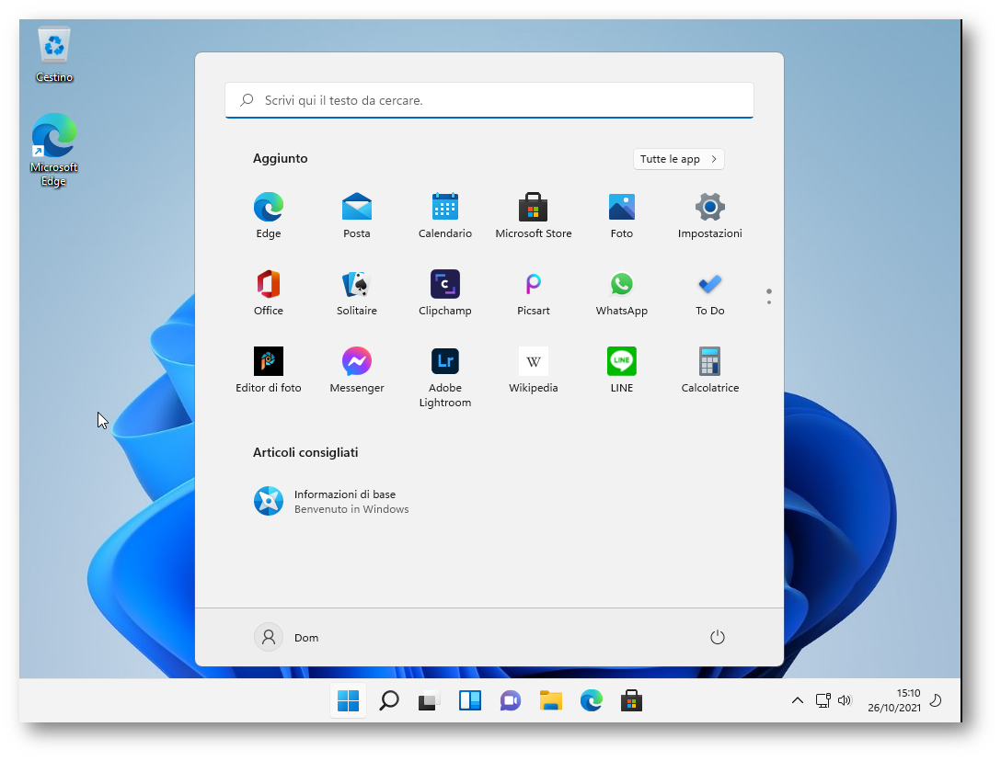The width and height of the screenshot is (1001, 761).
Task: Open the pinned Edge app in Start menu
Action: pyautogui.click(x=268, y=216)
